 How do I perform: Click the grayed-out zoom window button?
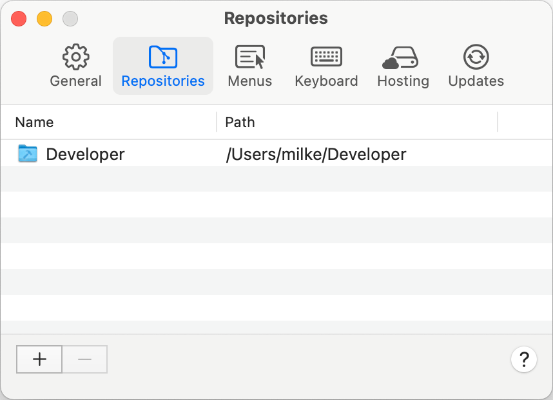coord(70,19)
